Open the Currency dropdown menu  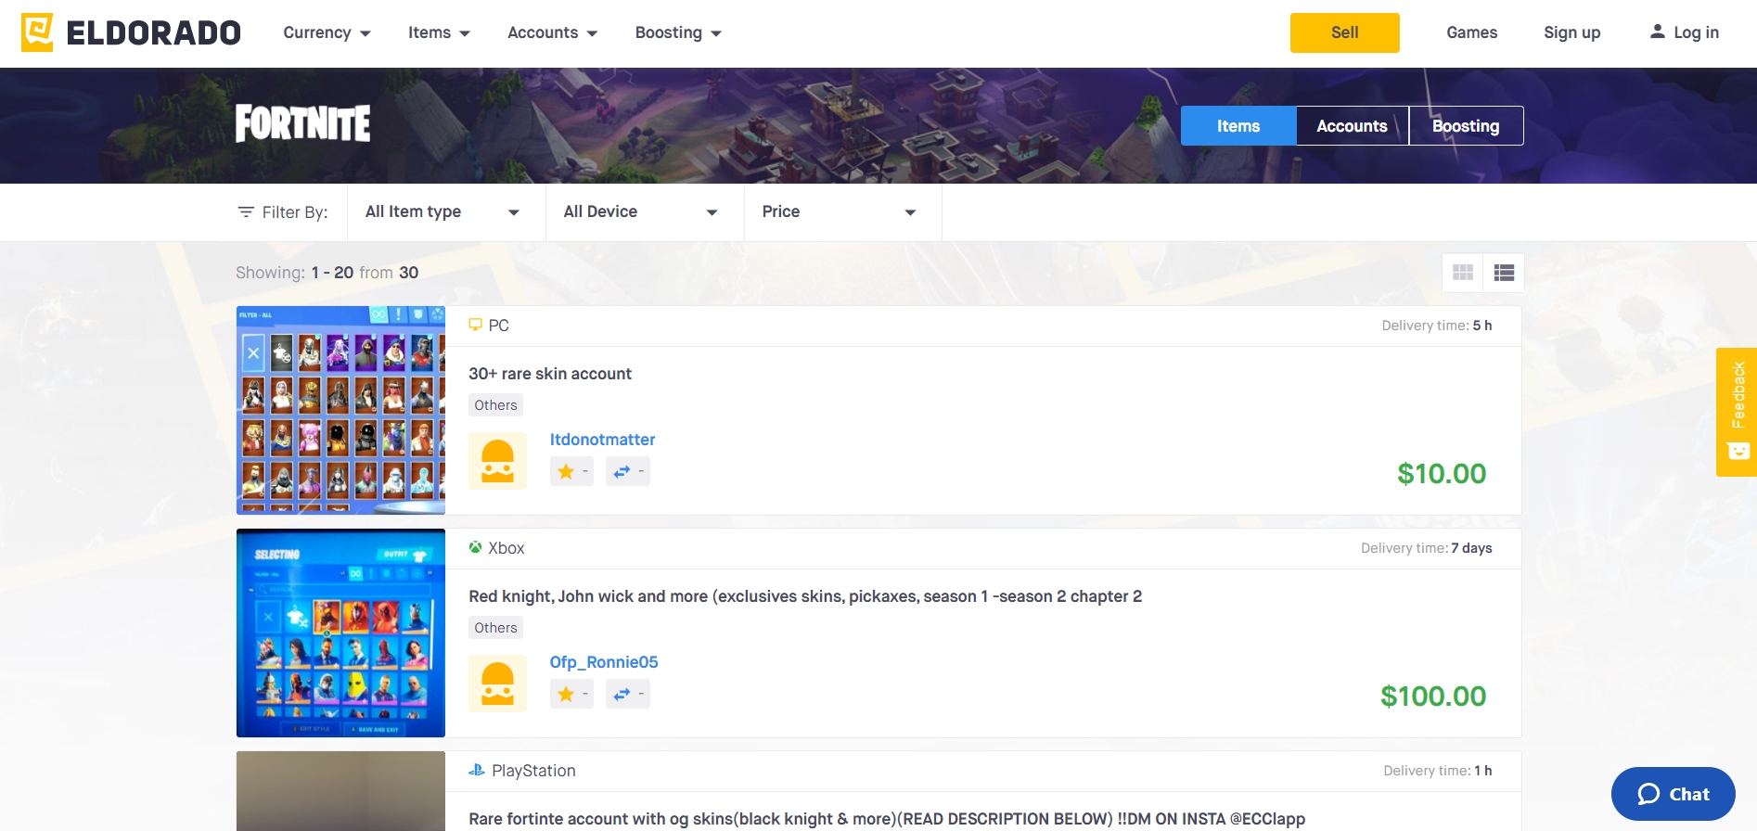point(327,32)
